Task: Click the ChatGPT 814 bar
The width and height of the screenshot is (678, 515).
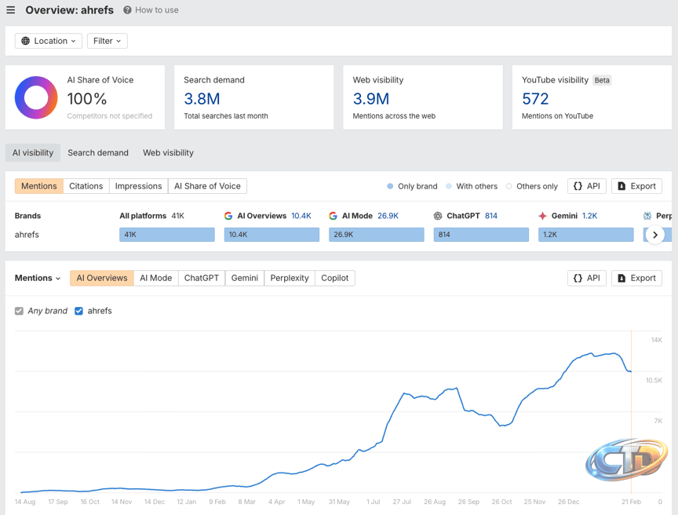Action: tap(481, 235)
